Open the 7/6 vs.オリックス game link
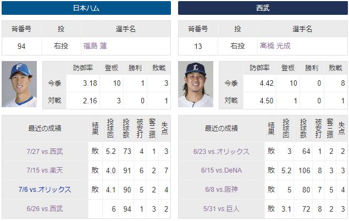 coord(45,190)
